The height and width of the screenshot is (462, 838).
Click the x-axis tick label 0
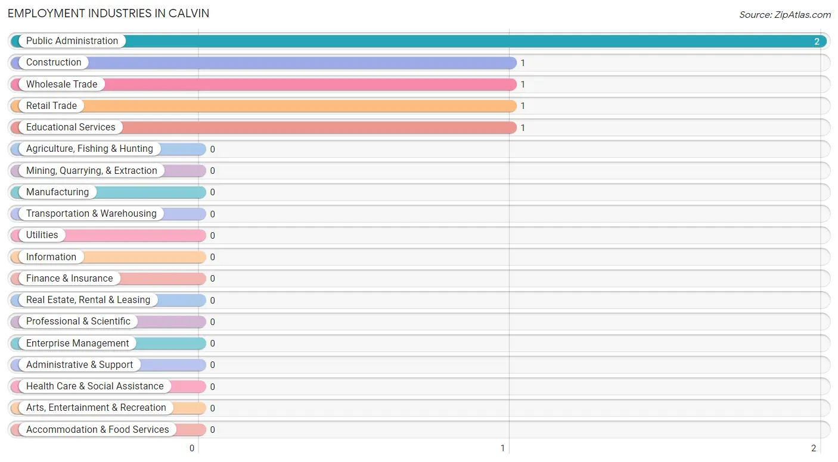tap(192, 448)
